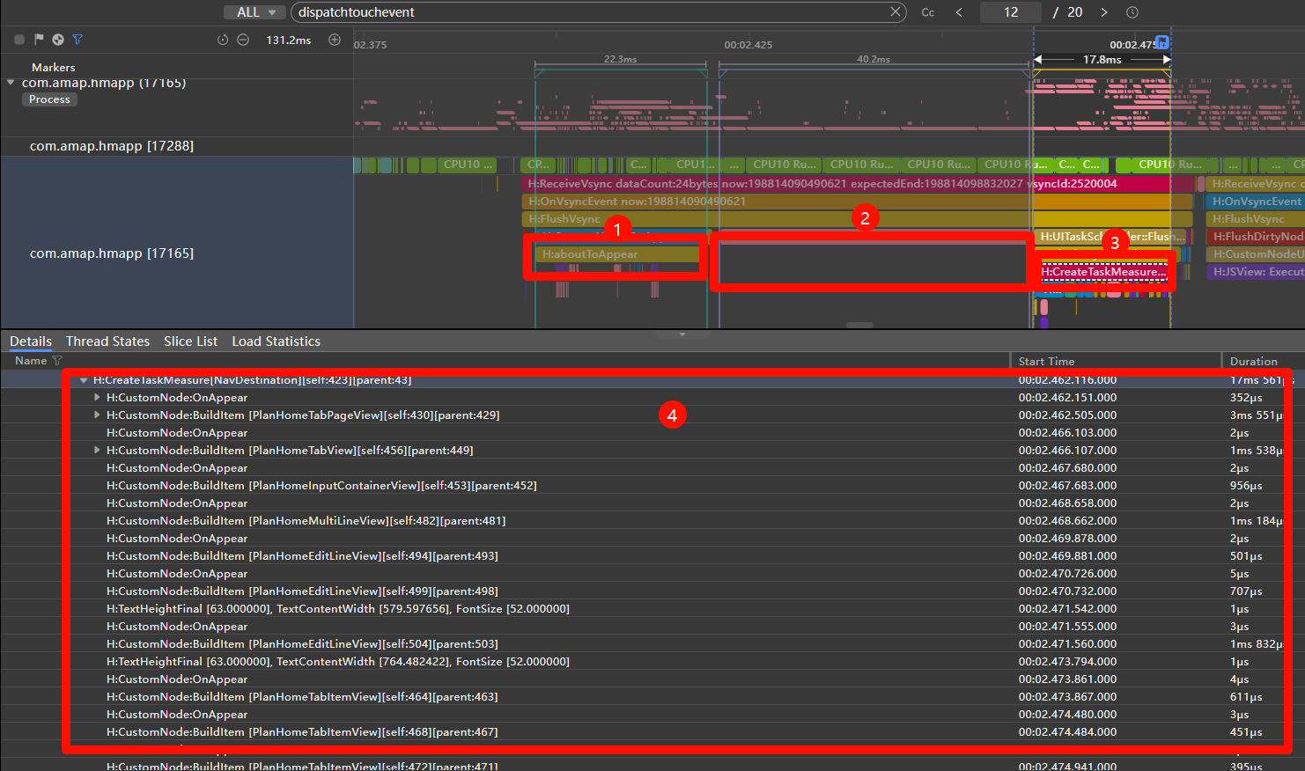The height and width of the screenshot is (771, 1305).
Task: Select the long H:FlushVsync slice
Action: [x=859, y=219]
